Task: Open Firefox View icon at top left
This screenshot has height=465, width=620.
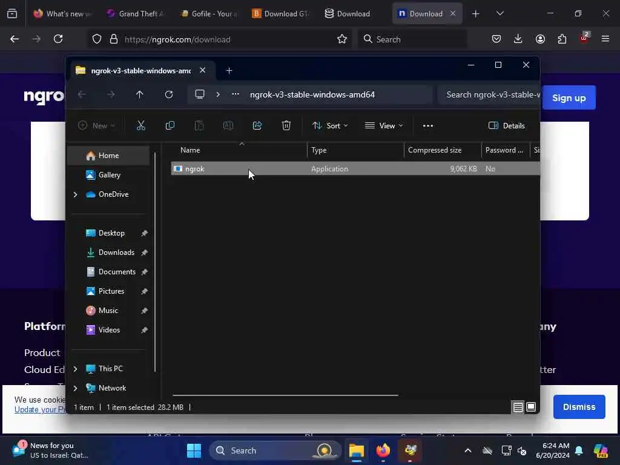Action: pos(12,13)
